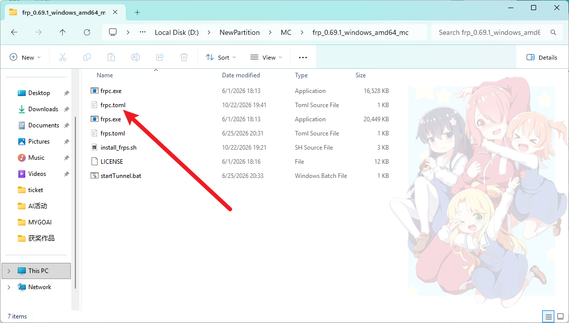The height and width of the screenshot is (323, 569).
Task: Click the Paste clipboard icon
Action: 111,57
